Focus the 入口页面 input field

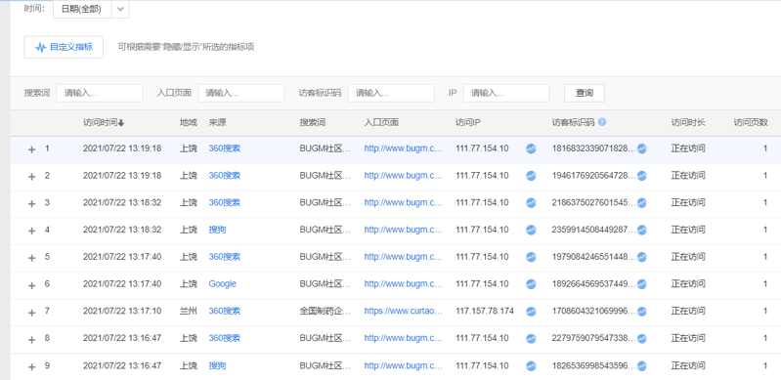click(241, 93)
